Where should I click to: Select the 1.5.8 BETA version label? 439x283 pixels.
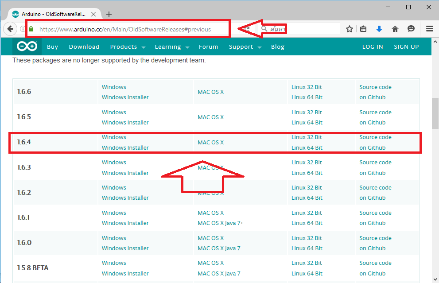[x=33, y=268]
